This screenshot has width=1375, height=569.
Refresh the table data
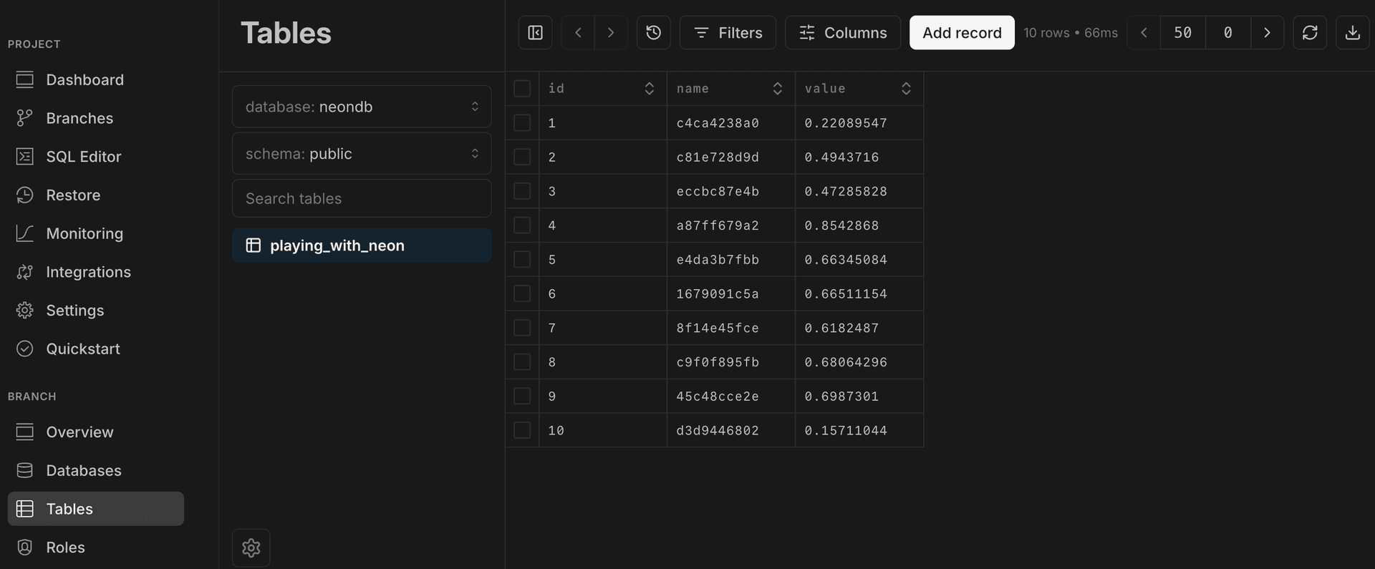(x=1309, y=33)
